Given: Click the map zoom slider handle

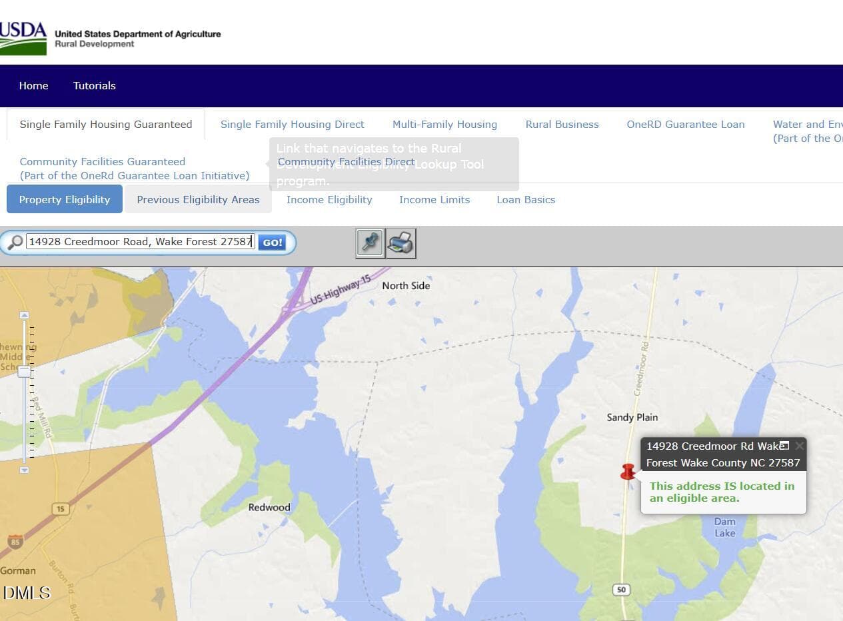Looking at the screenshot, I should click(x=24, y=372).
